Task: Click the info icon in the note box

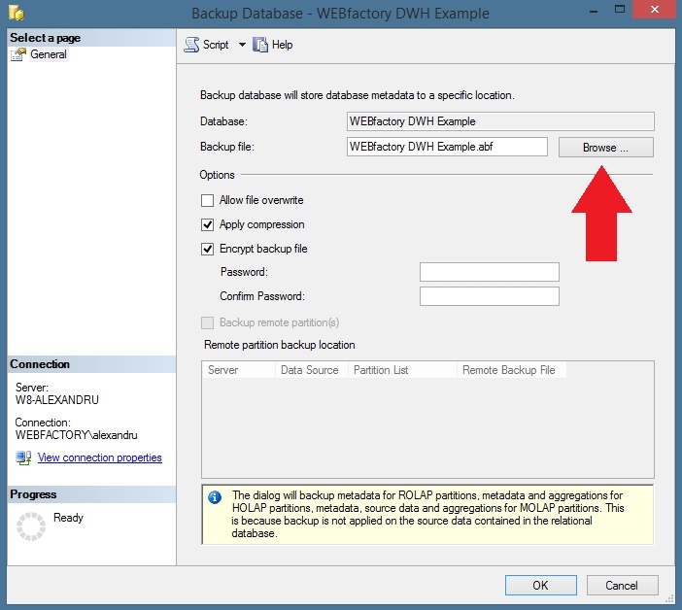Action: 216,496
